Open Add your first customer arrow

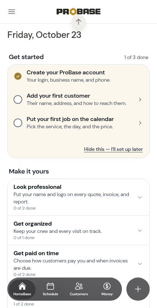[x=140, y=100]
